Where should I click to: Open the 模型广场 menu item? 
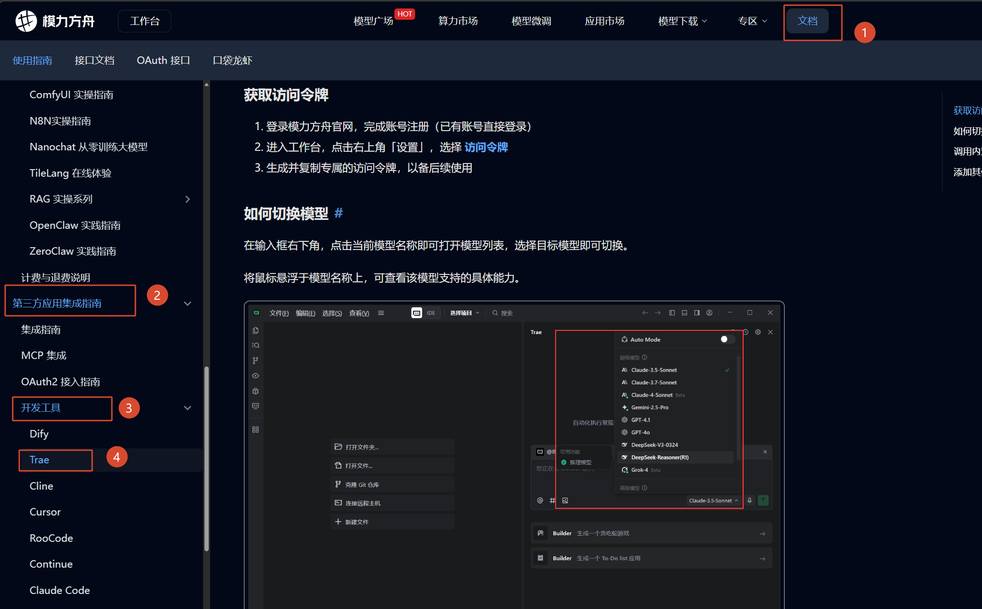373,21
